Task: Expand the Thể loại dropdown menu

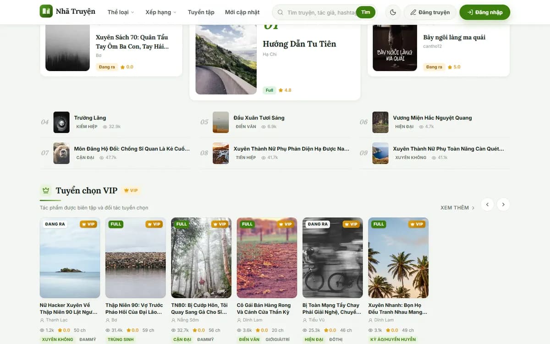Action: pyautogui.click(x=121, y=12)
